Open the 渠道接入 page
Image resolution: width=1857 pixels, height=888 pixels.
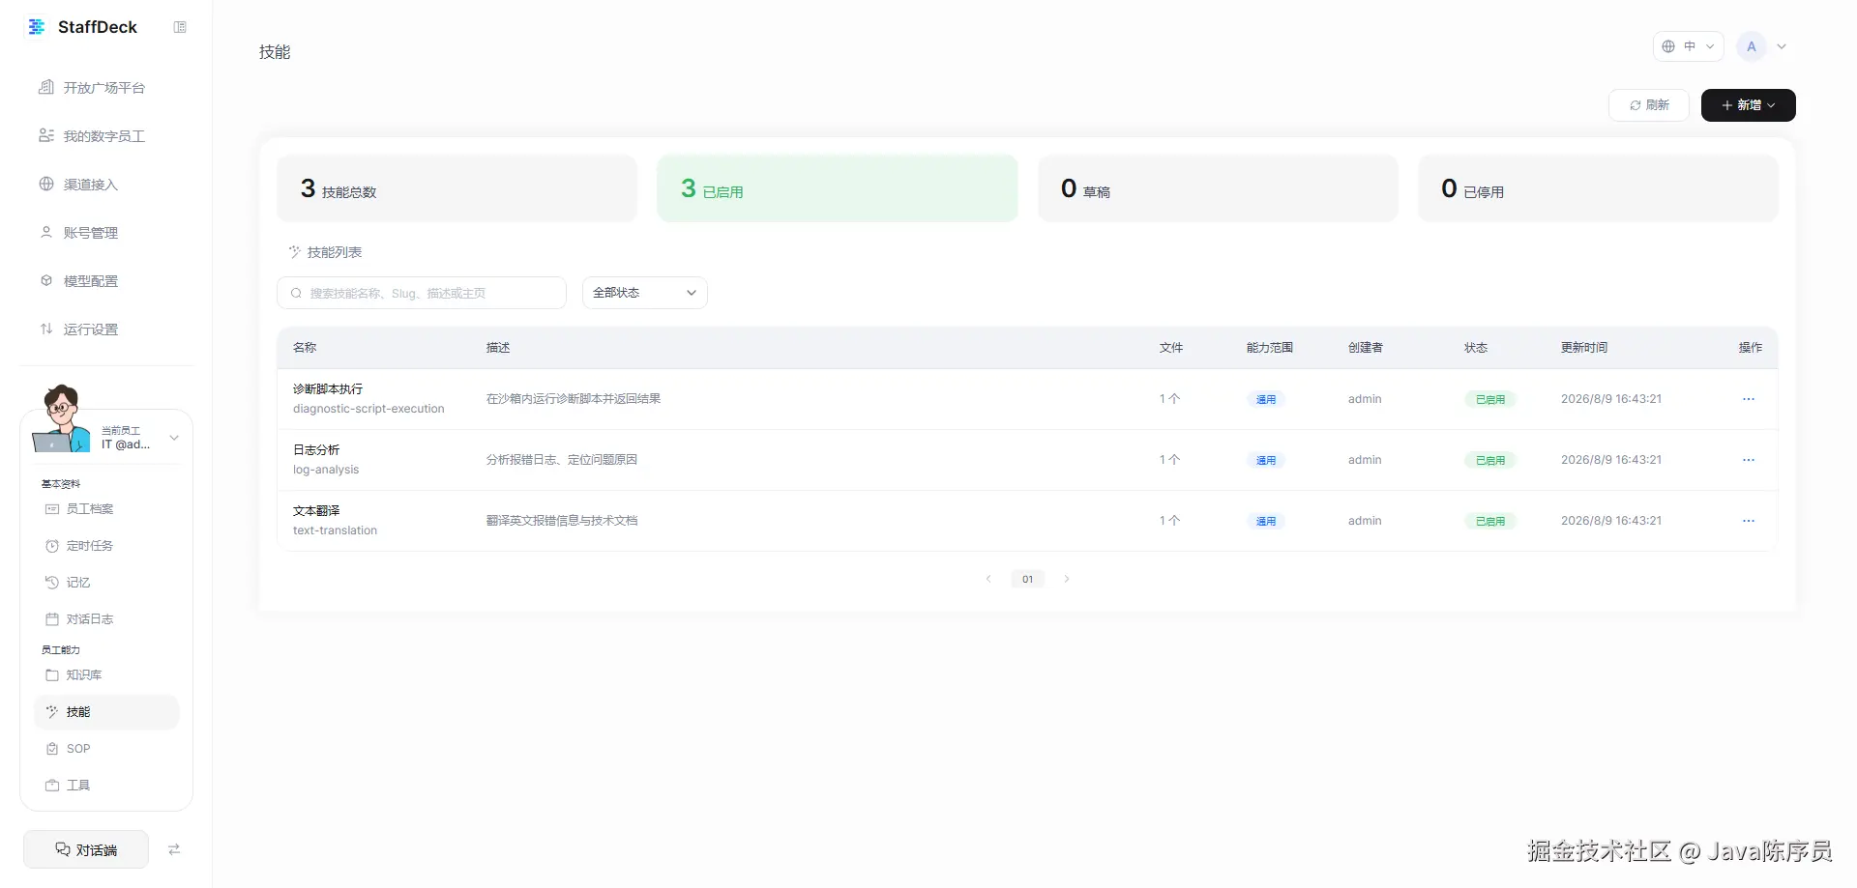tap(78, 185)
